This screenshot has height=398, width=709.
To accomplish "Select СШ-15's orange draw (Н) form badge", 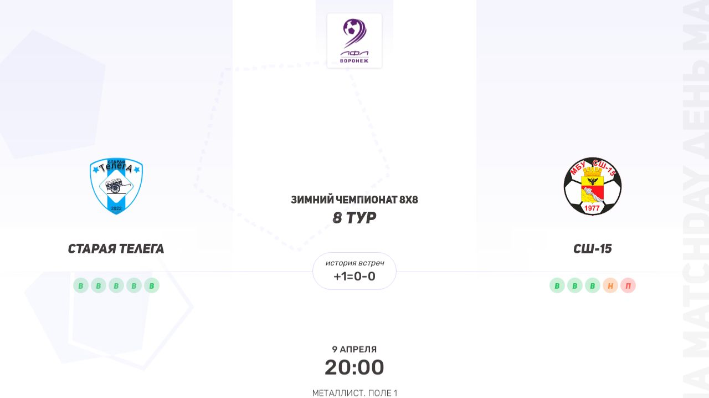I will [x=610, y=285].
